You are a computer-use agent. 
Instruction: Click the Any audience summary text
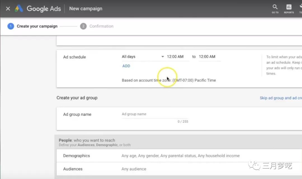coord(134,169)
